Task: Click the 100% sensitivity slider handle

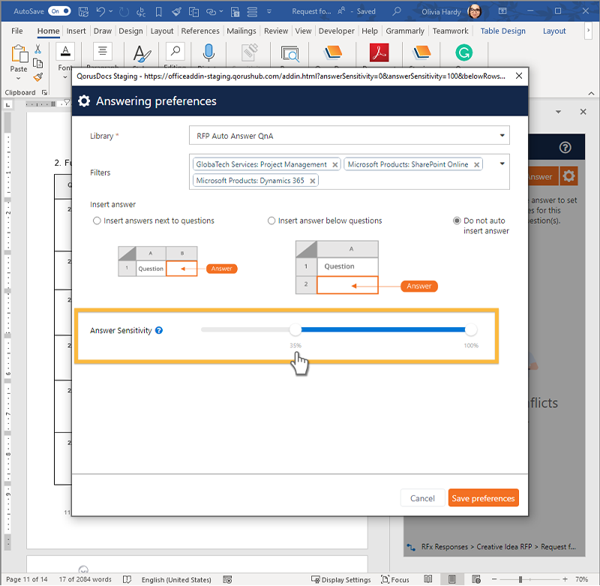Action: click(471, 329)
